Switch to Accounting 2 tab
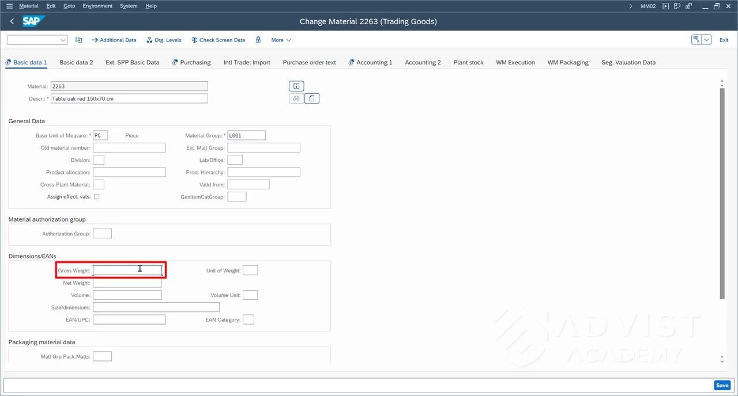Screen dimensions: 738x396 click(x=423, y=62)
